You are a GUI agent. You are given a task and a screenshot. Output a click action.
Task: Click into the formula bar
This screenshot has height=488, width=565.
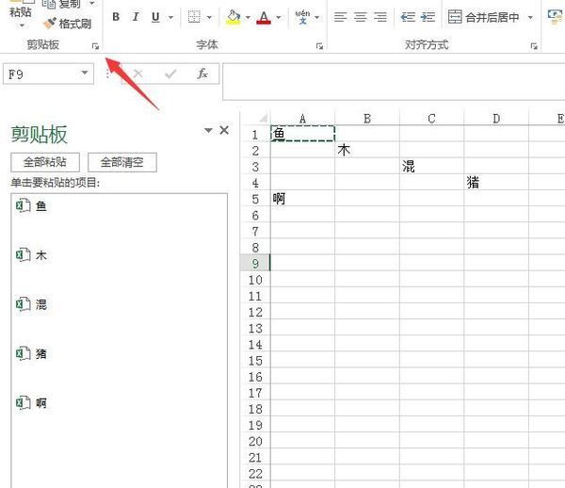394,81
